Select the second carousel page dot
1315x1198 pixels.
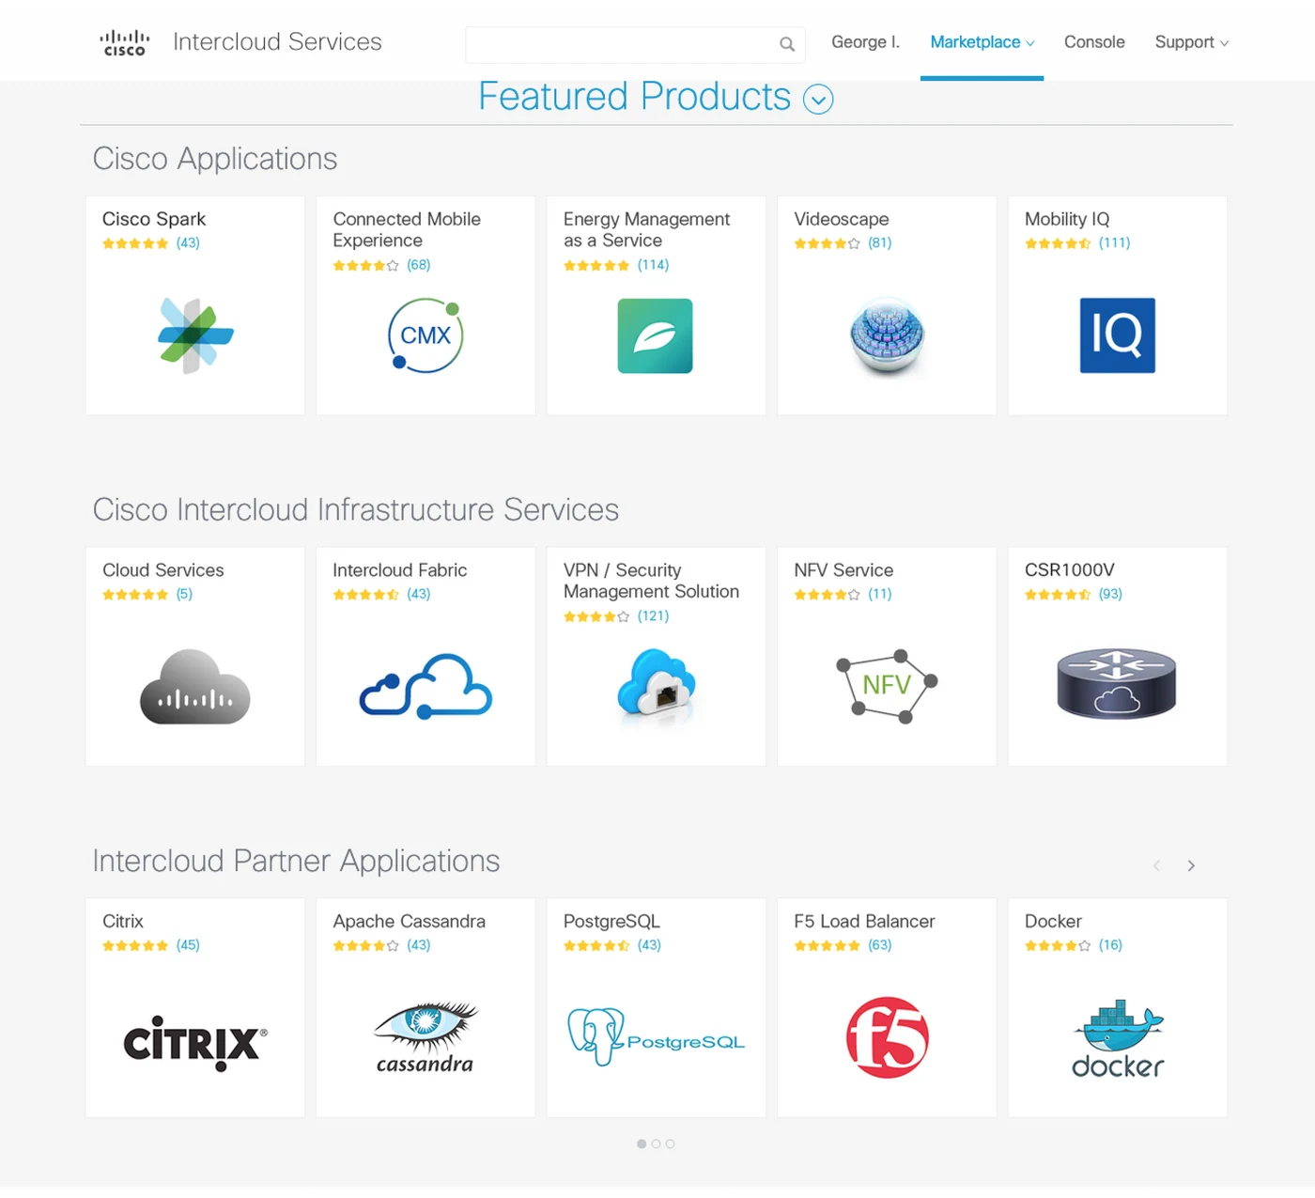click(x=656, y=1144)
